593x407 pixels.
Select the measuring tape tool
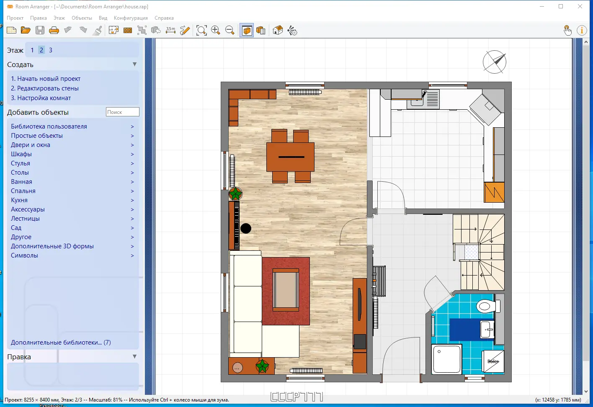tap(170, 30)
